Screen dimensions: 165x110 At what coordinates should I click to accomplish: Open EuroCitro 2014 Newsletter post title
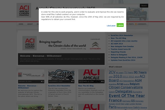[x=59, y=86]
